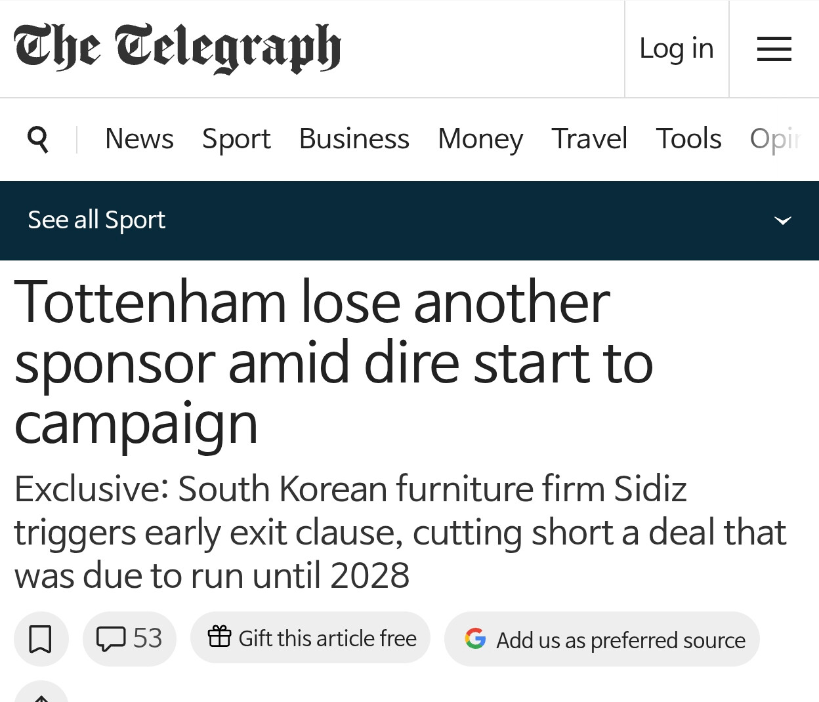Click Add us as preferred source
819x702 pixels.
click(602, 639)
